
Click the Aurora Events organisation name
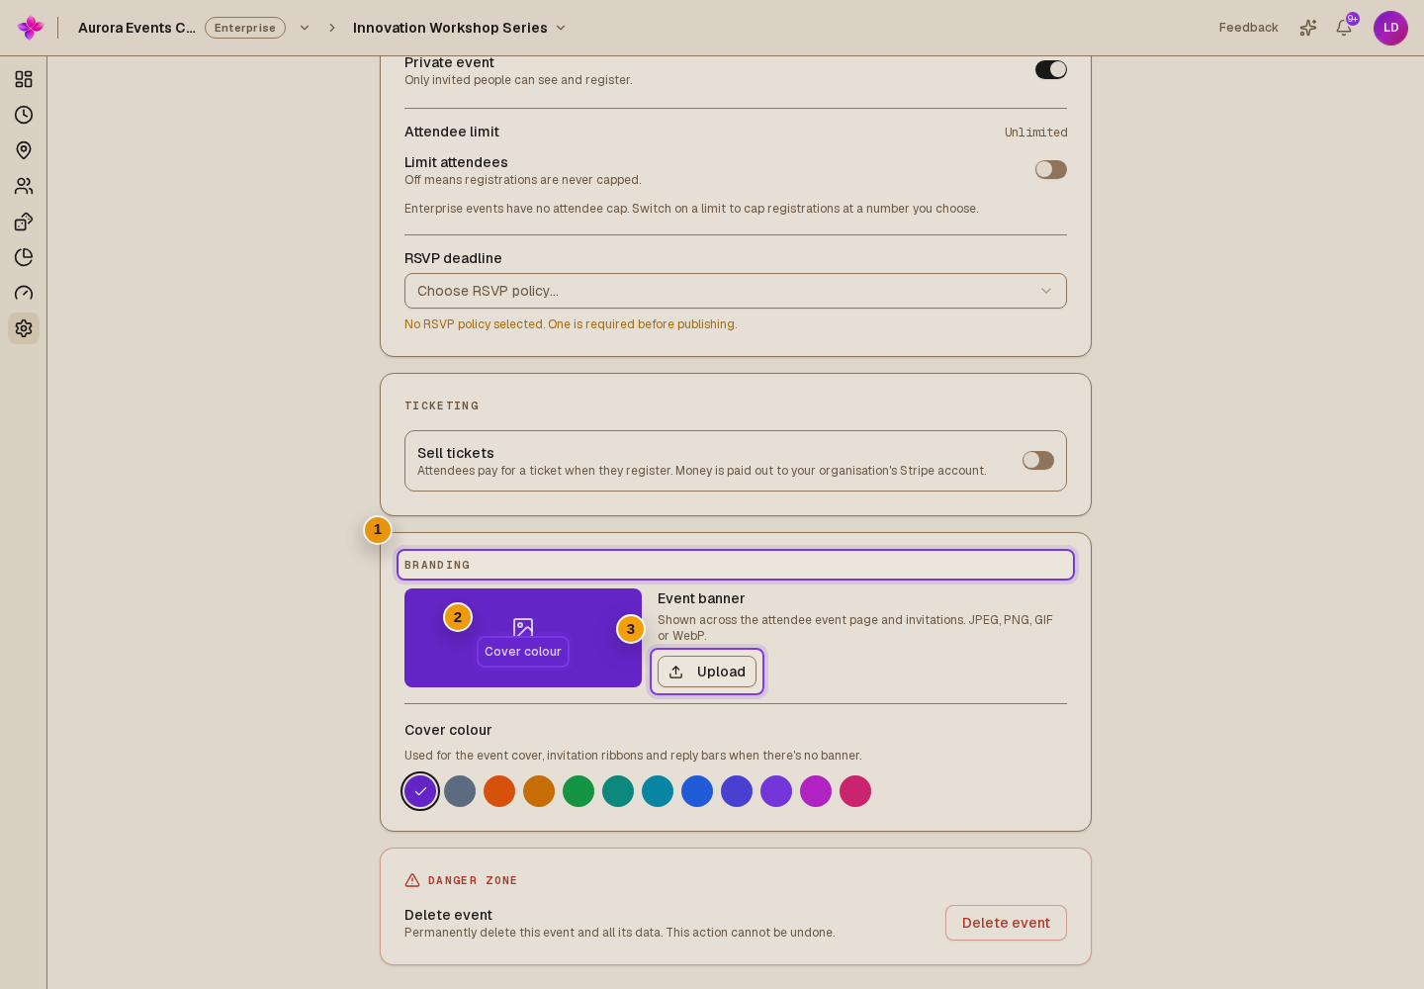point(136,28)
